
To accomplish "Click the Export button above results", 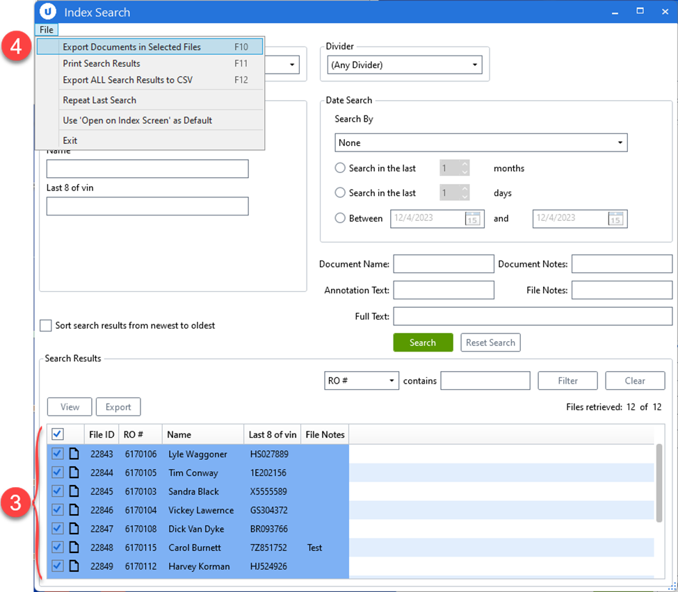I will tap(118, 406).
